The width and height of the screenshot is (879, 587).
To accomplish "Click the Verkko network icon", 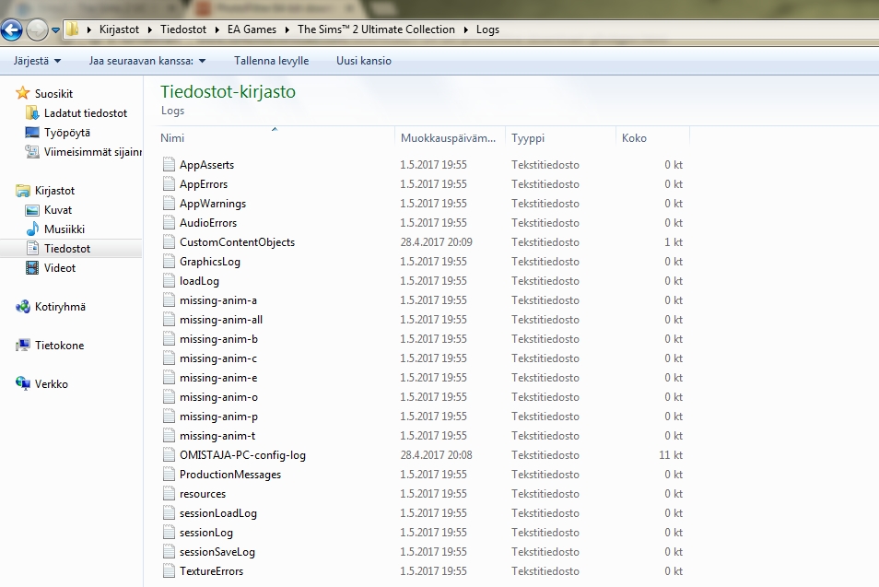I will [x=23, y=384].
